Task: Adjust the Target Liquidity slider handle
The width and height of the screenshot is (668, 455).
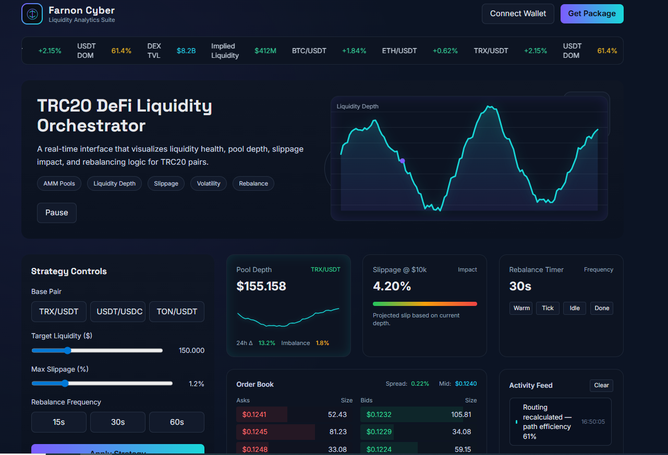Action: click(68, 351)
